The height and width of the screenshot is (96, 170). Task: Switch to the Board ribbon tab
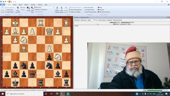(20, 5)
